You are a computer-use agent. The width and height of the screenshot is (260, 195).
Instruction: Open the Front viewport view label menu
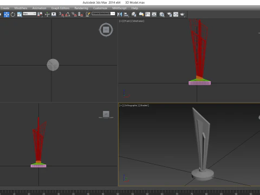[127, 21]
